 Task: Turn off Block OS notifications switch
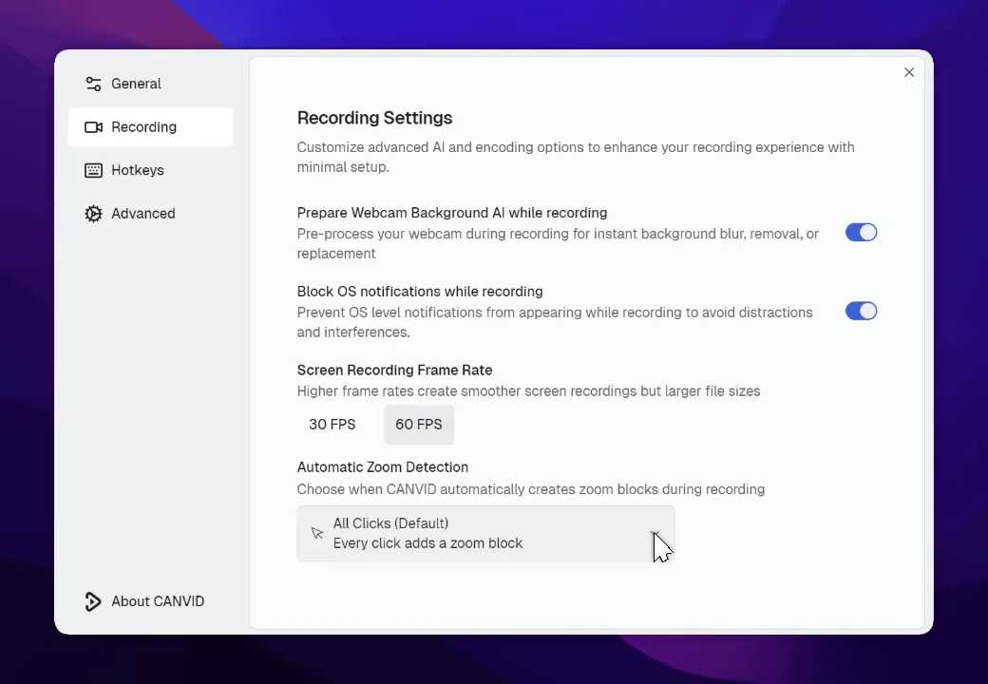tap(861, 312)
